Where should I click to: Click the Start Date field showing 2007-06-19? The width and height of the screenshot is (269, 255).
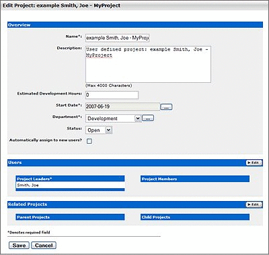tap(122, 107)
